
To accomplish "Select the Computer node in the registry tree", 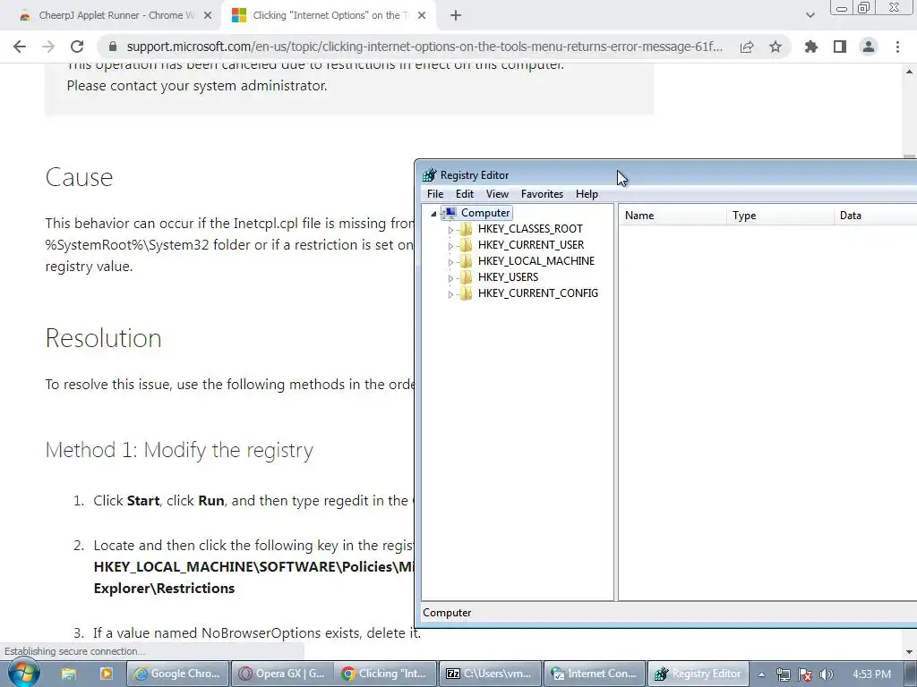I will pos(485,213).
